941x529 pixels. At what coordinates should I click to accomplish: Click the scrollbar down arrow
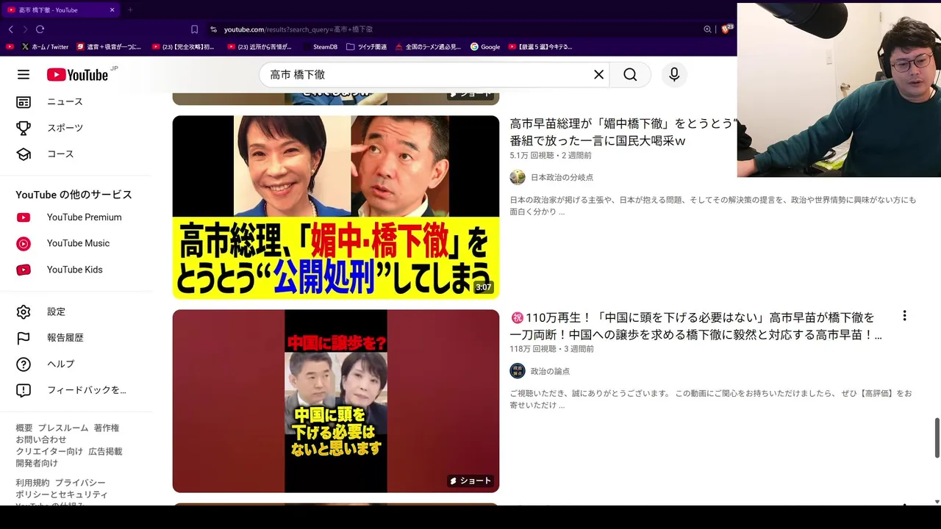pos(937,502)
